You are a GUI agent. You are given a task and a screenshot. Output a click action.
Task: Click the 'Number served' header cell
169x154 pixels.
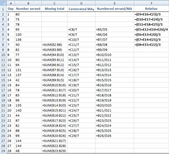(28, 9)
